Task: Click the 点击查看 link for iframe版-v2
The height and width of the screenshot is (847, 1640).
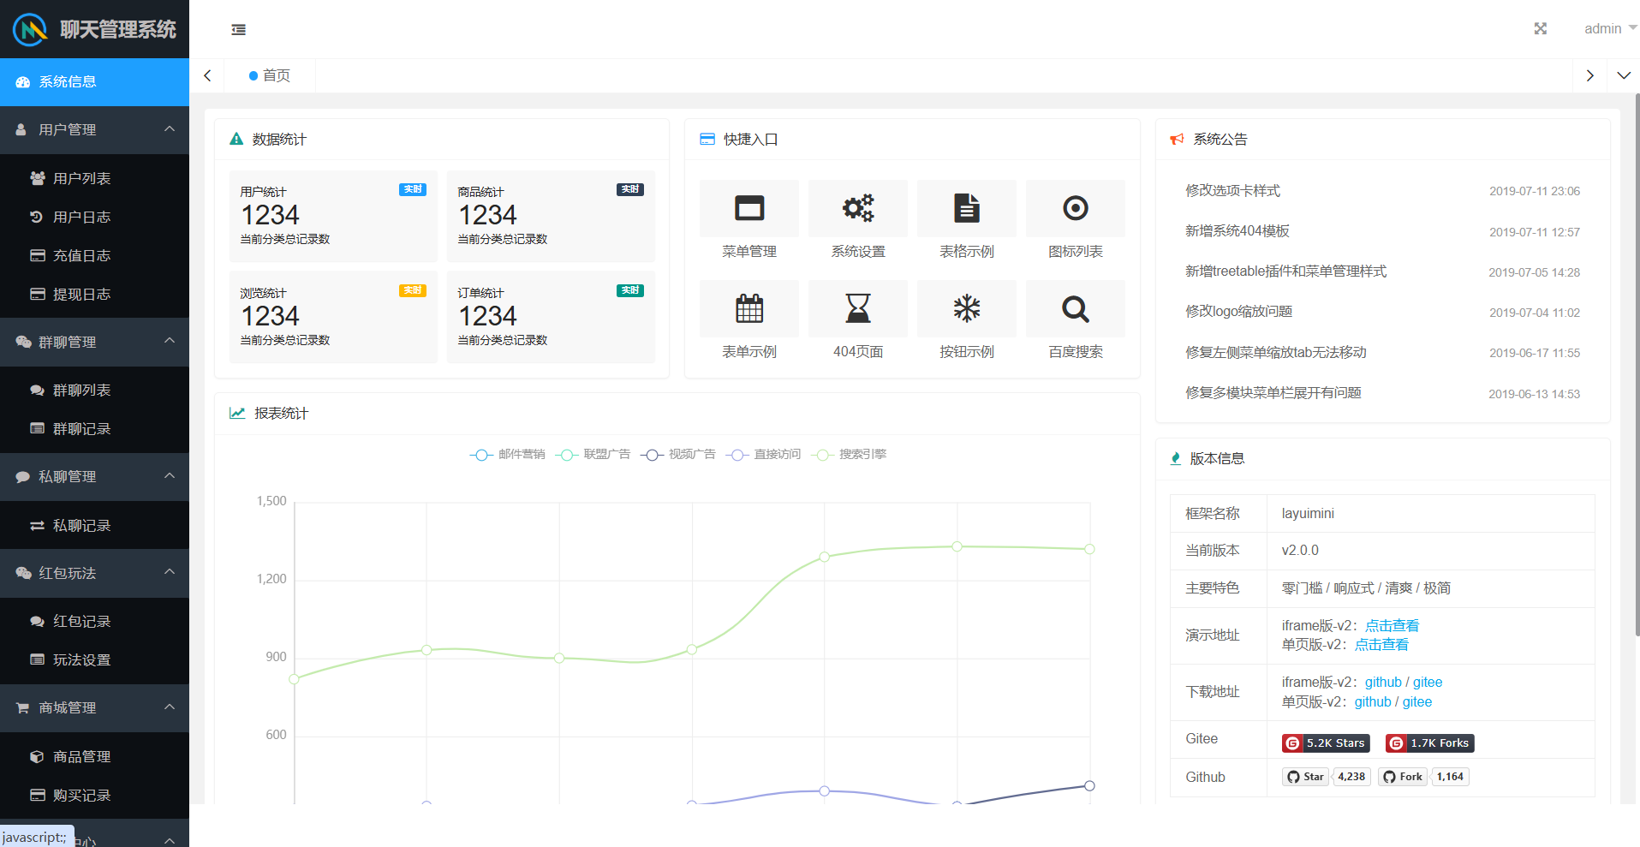Action: 1392,626
